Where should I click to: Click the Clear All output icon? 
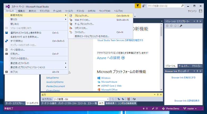click(129, 99)
